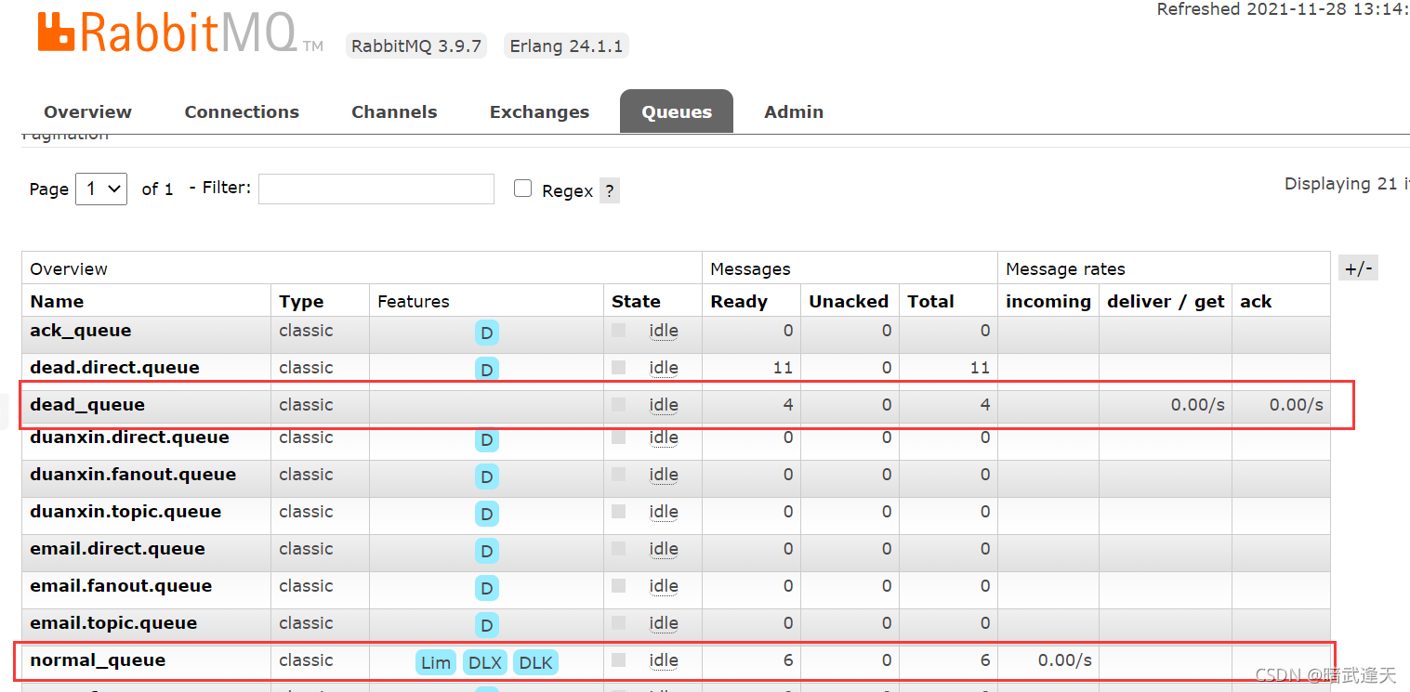Screen dimensions: 1410x692
Task: Click the state indicator square for normal_queue
Action: point(618,659)
